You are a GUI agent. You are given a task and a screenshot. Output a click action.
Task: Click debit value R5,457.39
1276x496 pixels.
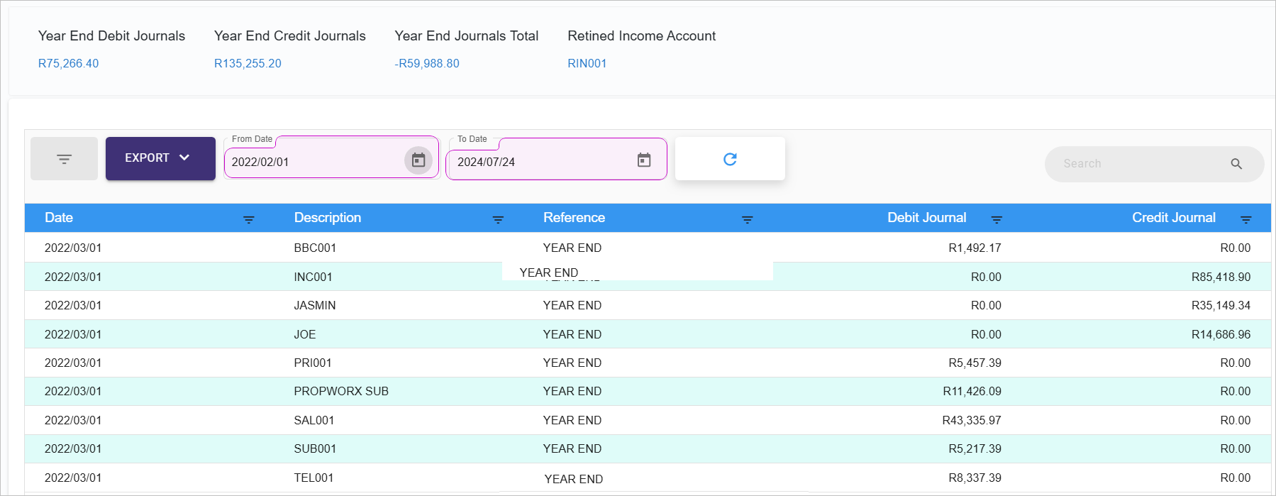[x=975, y=363]
